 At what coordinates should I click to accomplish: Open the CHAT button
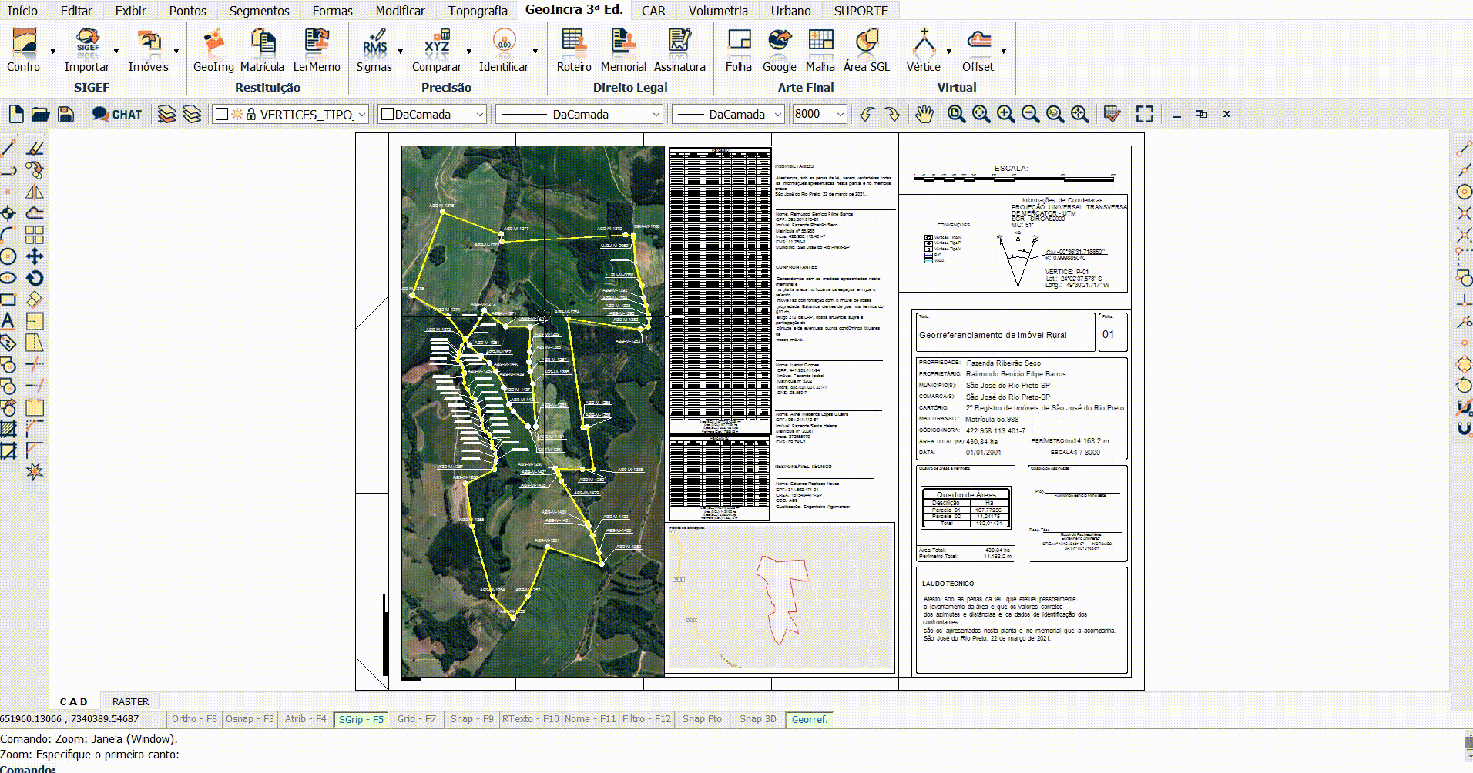pyautogui.click(x=117, y=114)
